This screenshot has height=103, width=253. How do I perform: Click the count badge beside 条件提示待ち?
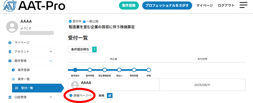coord(94,49)
